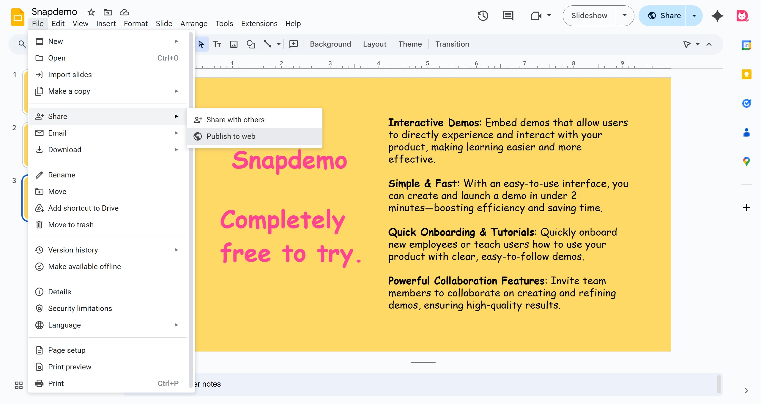Click Rename in the File menu

coord(108,175)
